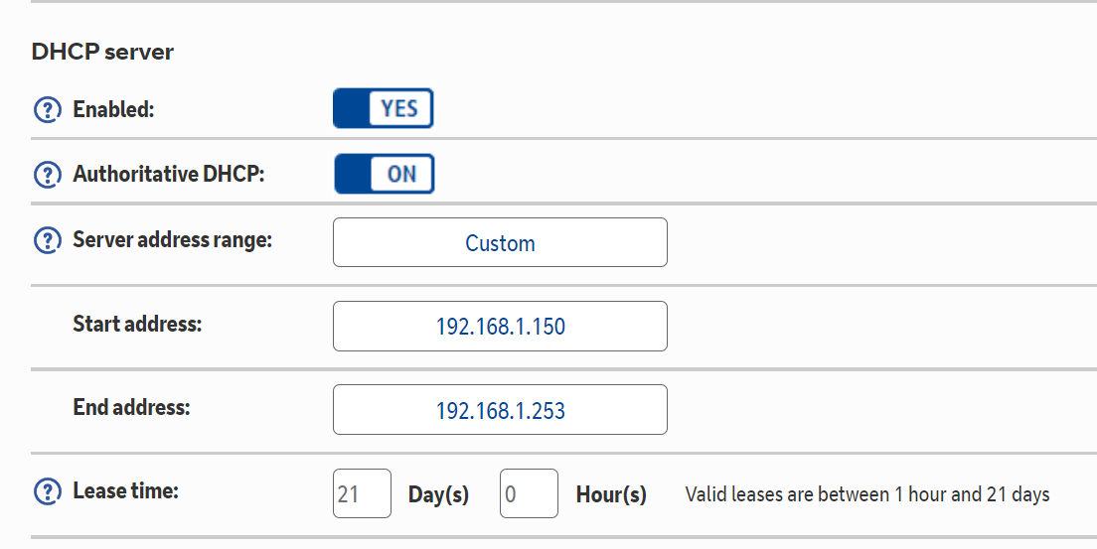Click the valid leases hint text
The width and height of the screenshot is (1097, 549).
pyautogui.click(x=866, y=494)
